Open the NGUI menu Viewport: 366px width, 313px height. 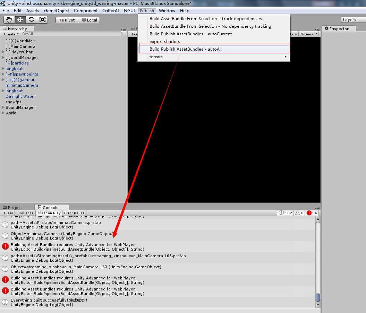[x=129, y=11]
